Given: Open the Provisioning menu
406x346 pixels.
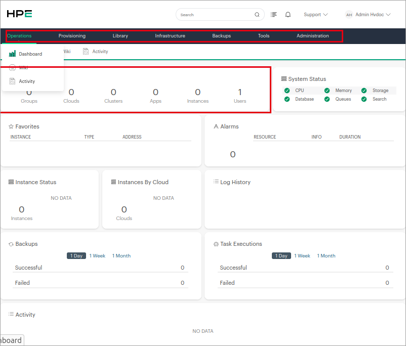Looking at the screenshot, I should tap(72, 36).
